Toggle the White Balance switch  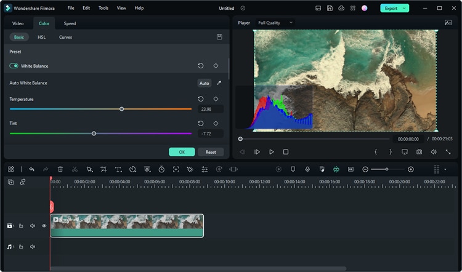pyautogui.click(x=14, y=66)
